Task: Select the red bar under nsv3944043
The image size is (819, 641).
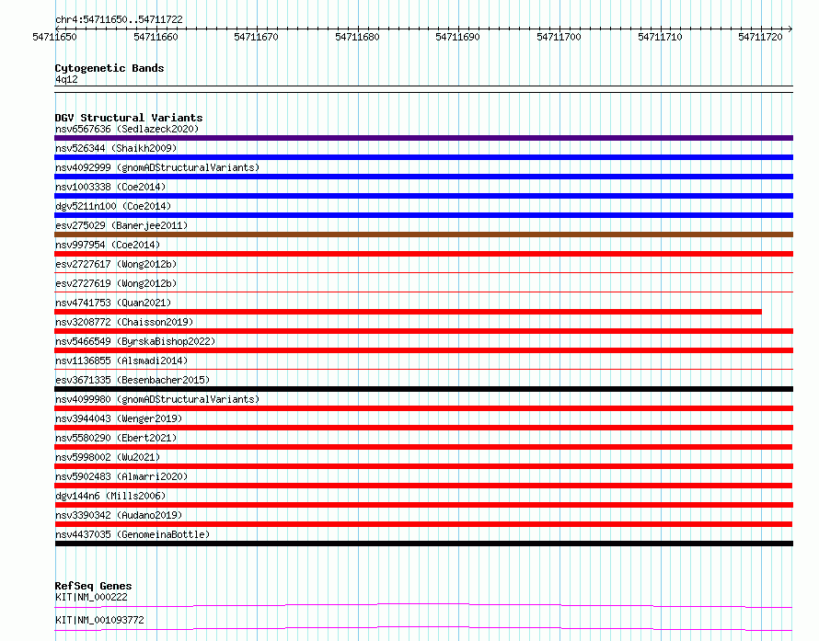Action: [x=423, y=428]
